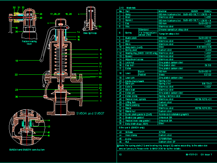Click the 'Other parts (SV60H only)' subheading
The height and width of the screenshot is (163, 217).
coord(131,127)
